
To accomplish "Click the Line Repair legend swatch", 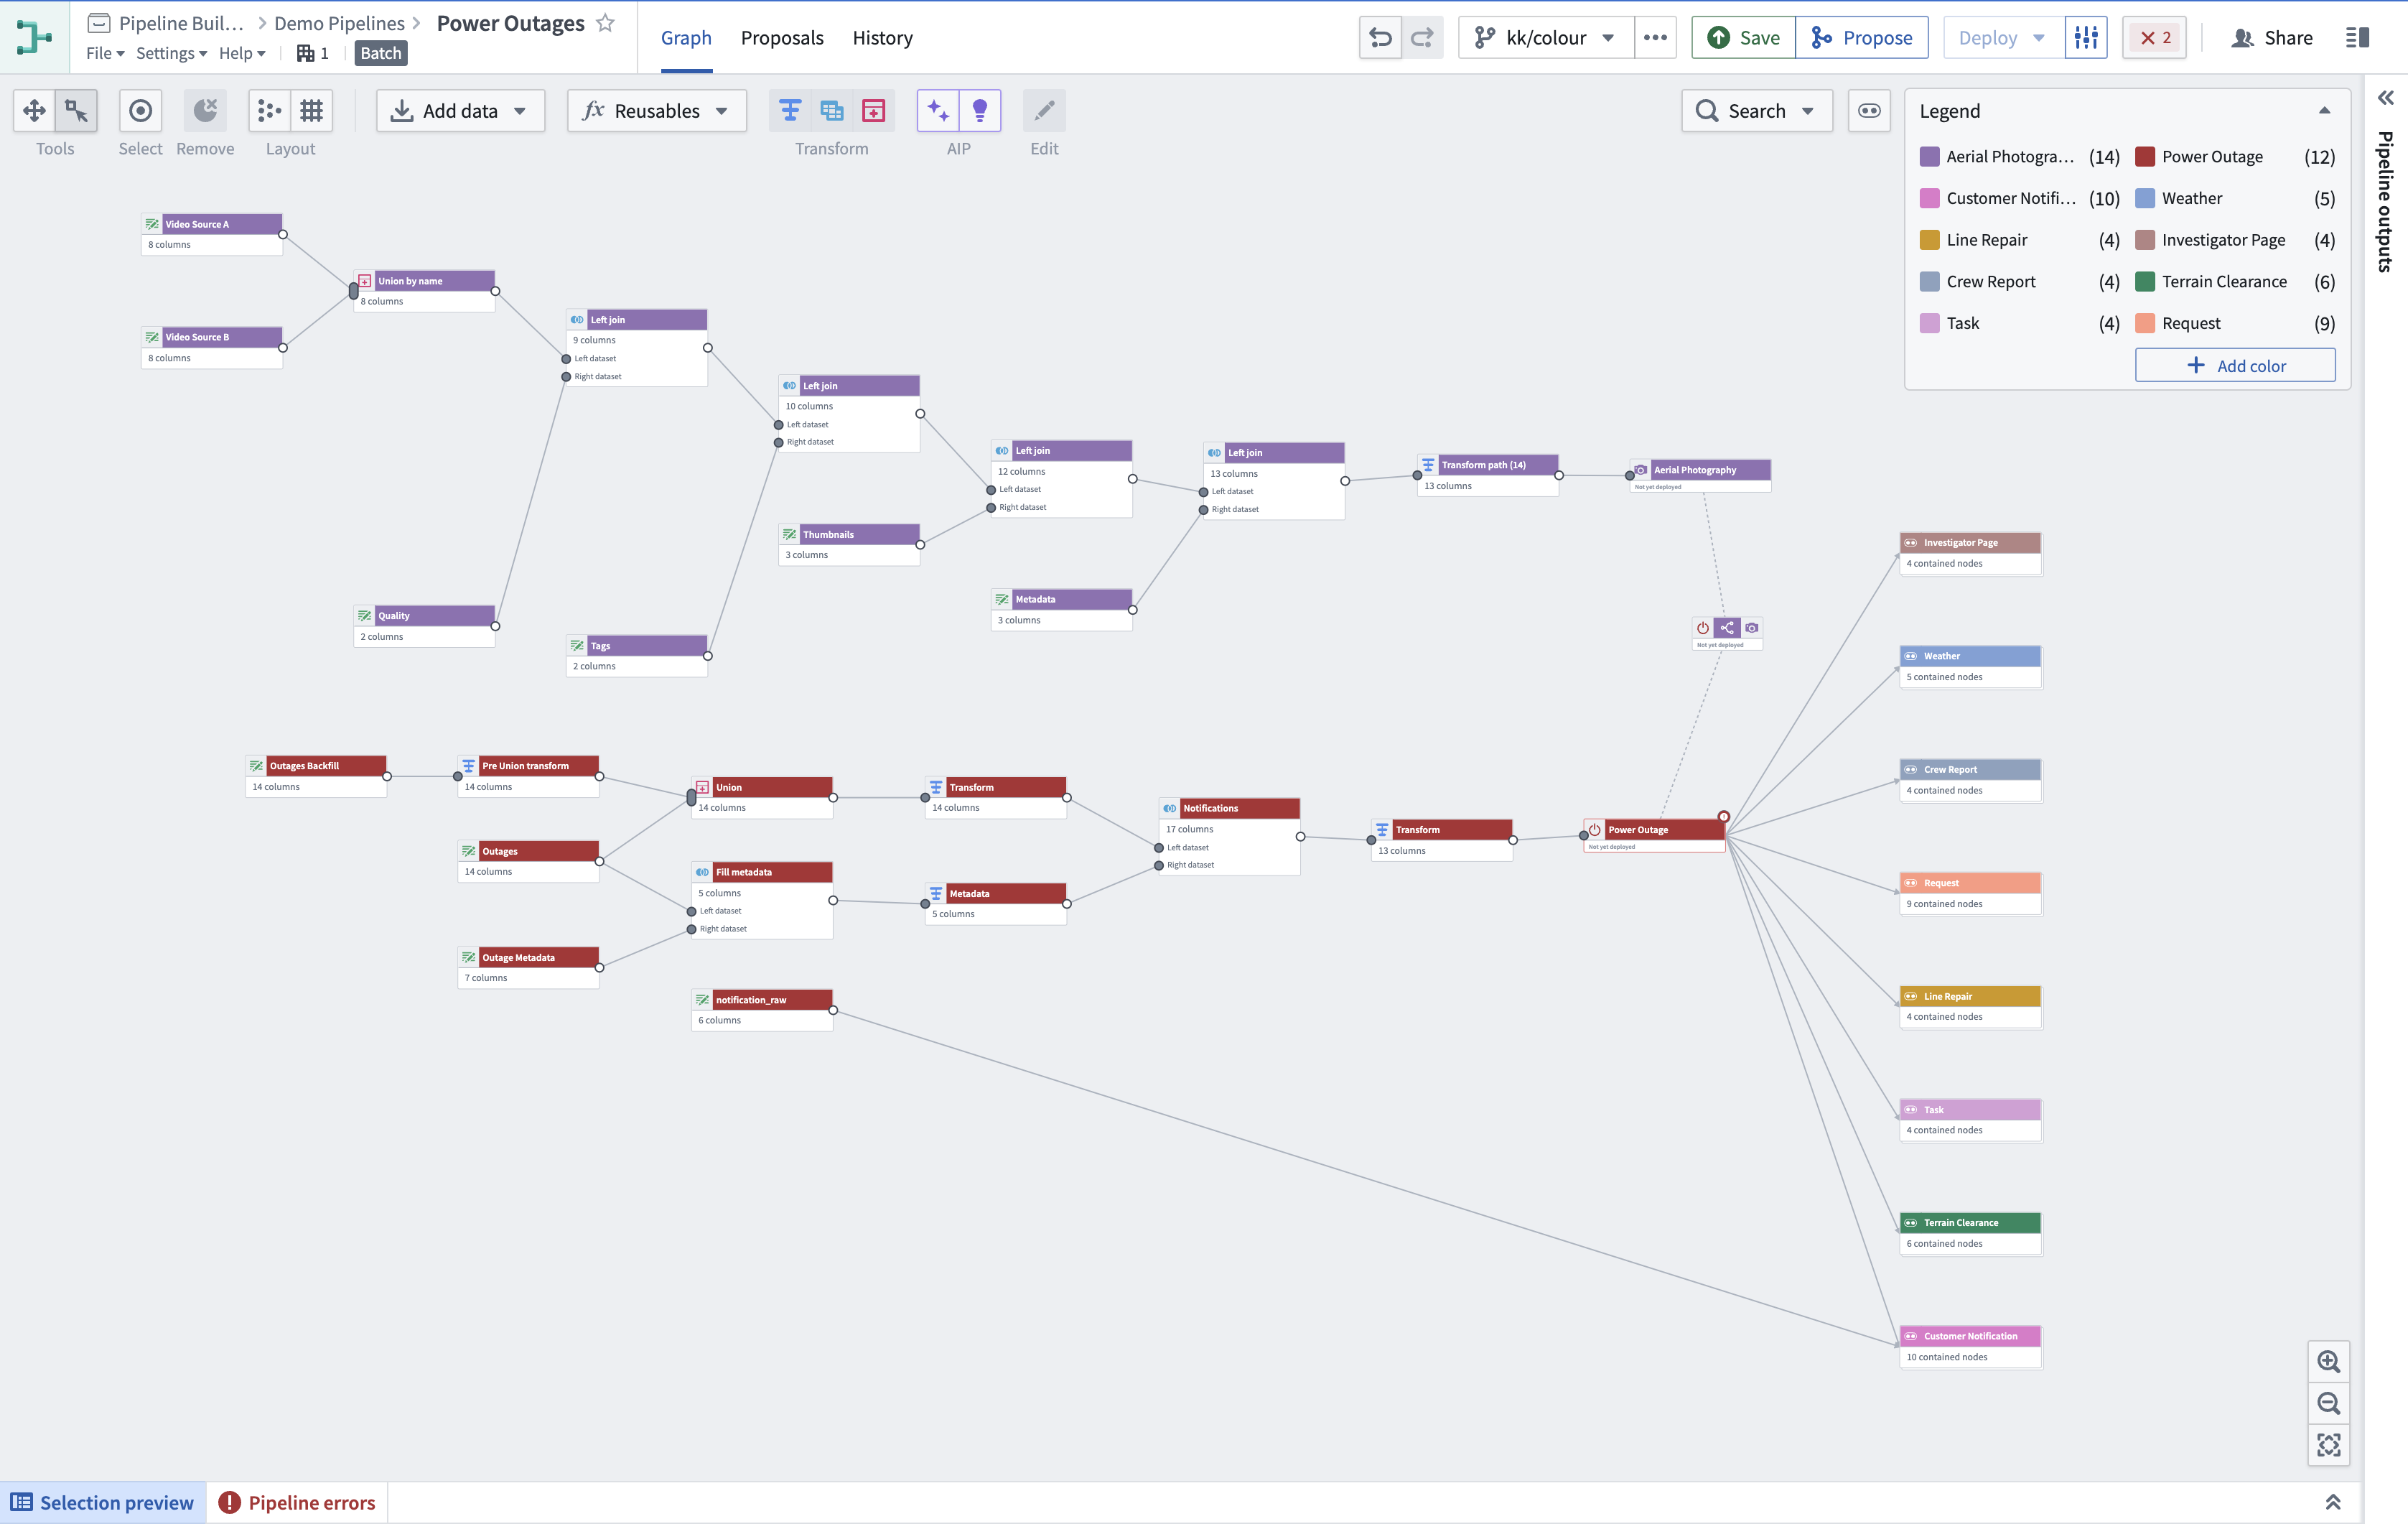I will point(1930,240).
